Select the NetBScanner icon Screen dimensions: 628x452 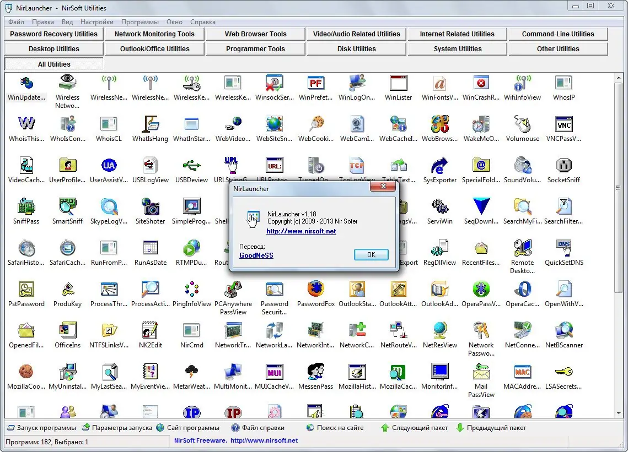(564, 330)
